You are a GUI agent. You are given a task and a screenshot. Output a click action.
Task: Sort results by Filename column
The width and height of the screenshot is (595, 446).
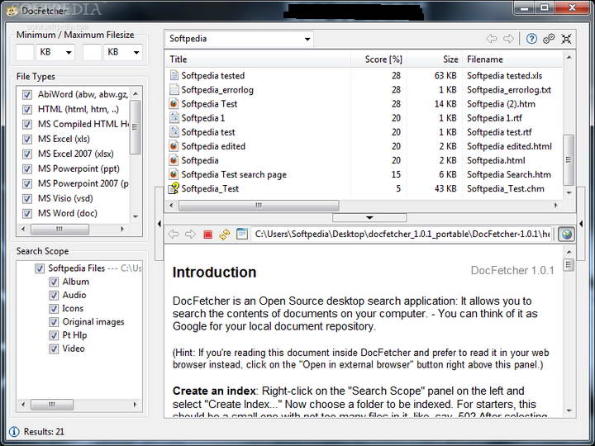click(512, 59)
